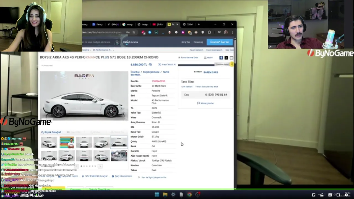
Task: Click the Küçükçekmece location link
Action: pos(151,72)
